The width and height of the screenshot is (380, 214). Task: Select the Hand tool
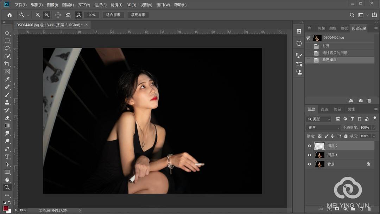click(7, 180)
